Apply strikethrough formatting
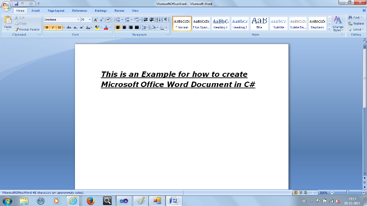The width and height of the screenshot is (367, 206). [x=69, y=27]
